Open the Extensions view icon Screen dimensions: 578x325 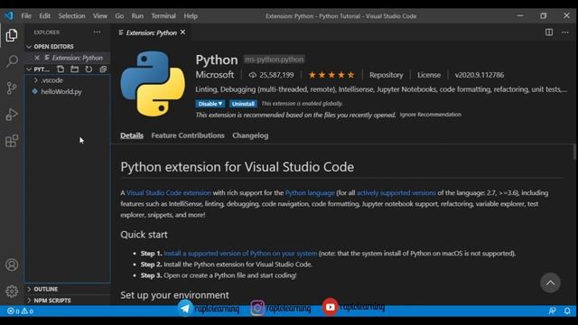click(12, 141)
